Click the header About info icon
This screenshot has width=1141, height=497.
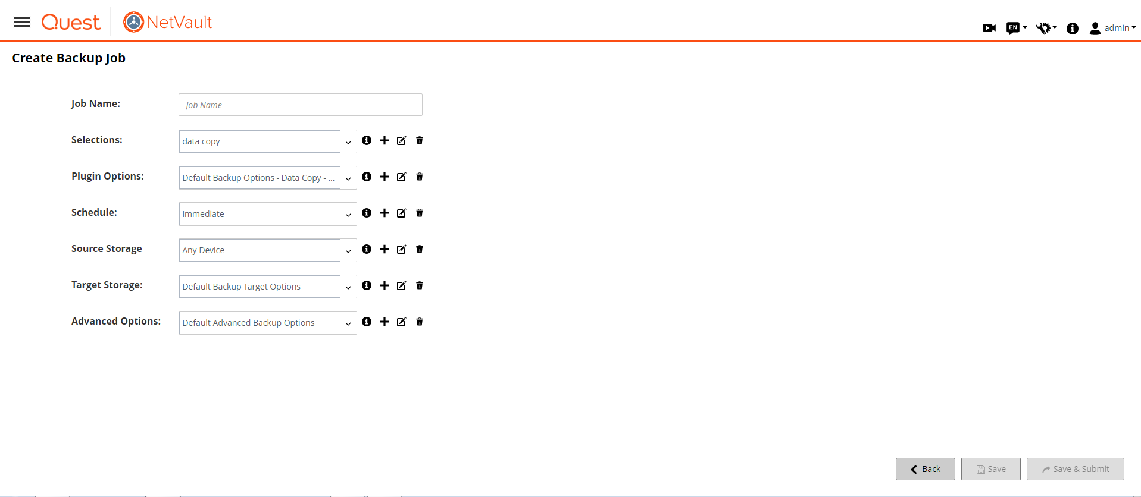(x=1073, y=28)
